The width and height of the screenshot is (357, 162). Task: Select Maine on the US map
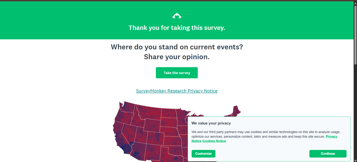pos(236,110)
